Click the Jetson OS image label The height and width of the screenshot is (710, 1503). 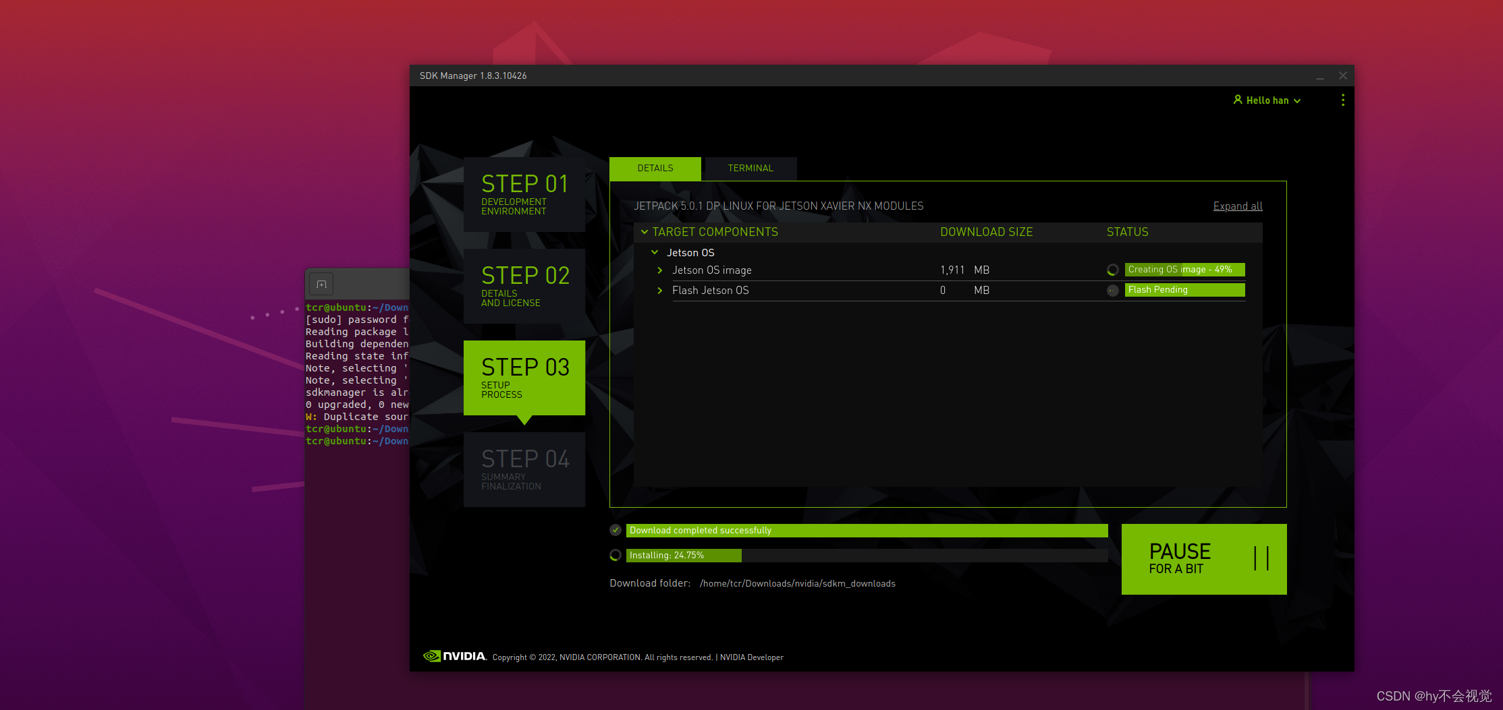711,270
